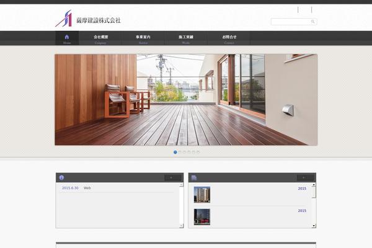The height and width of the screenshot is (248, 372).
Task: Click the news panel scrollbar up arrow
Action: click(x=182, y=185)
